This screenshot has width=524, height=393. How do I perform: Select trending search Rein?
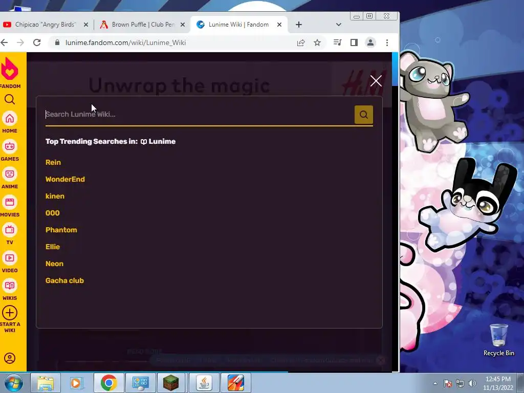[53, 162]
